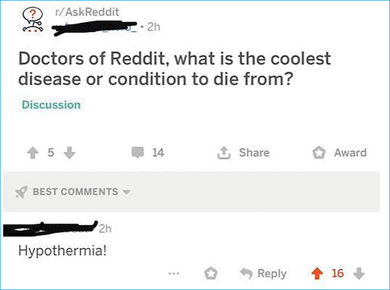
Task: Click the comment Reply arrow icon
Action: coord(246,273)
